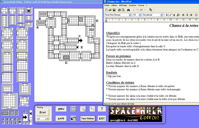Click the undo arrow button in editor
The width and height of the screenshot is (199, 128).
pos(74,118)
